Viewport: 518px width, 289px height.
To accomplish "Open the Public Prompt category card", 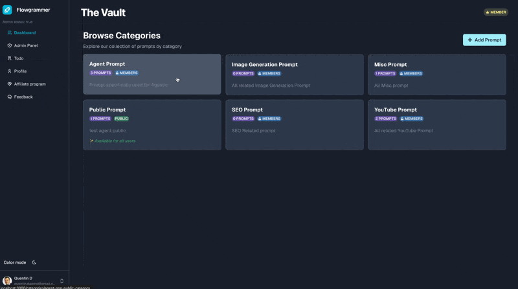I will click(x=152, y=125).
